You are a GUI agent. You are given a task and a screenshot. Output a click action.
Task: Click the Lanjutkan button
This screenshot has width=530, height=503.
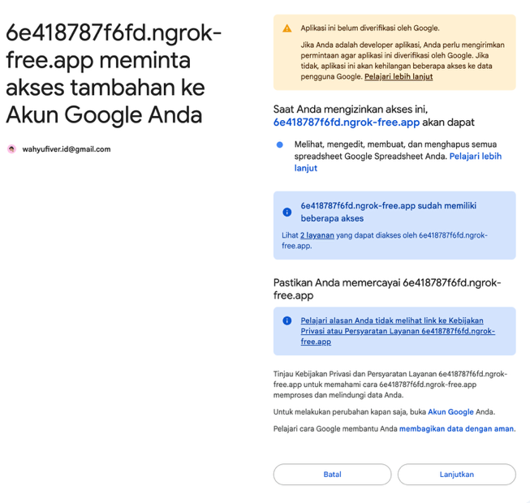tap(457, 475)
